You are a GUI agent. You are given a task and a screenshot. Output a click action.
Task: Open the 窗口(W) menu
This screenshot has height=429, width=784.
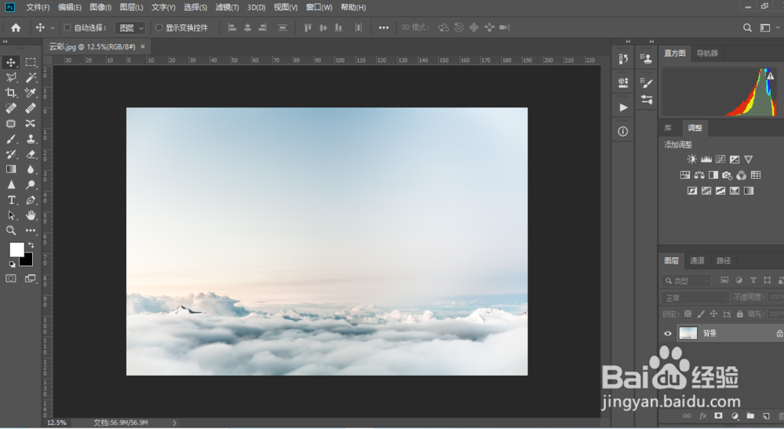pos(319,8)
